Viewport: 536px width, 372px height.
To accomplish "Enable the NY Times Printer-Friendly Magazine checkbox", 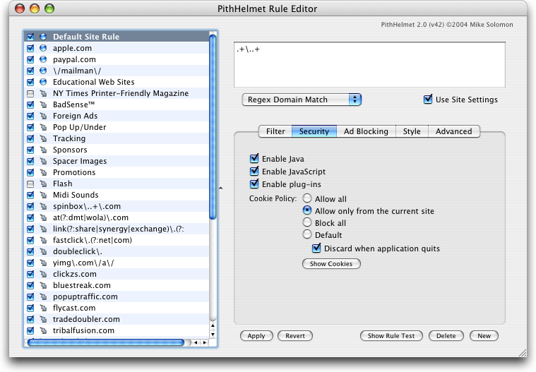I will coord(30,94).
